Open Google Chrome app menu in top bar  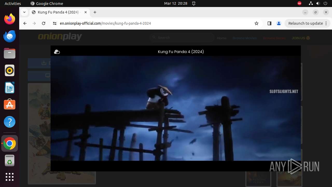[x=47, y=3]
